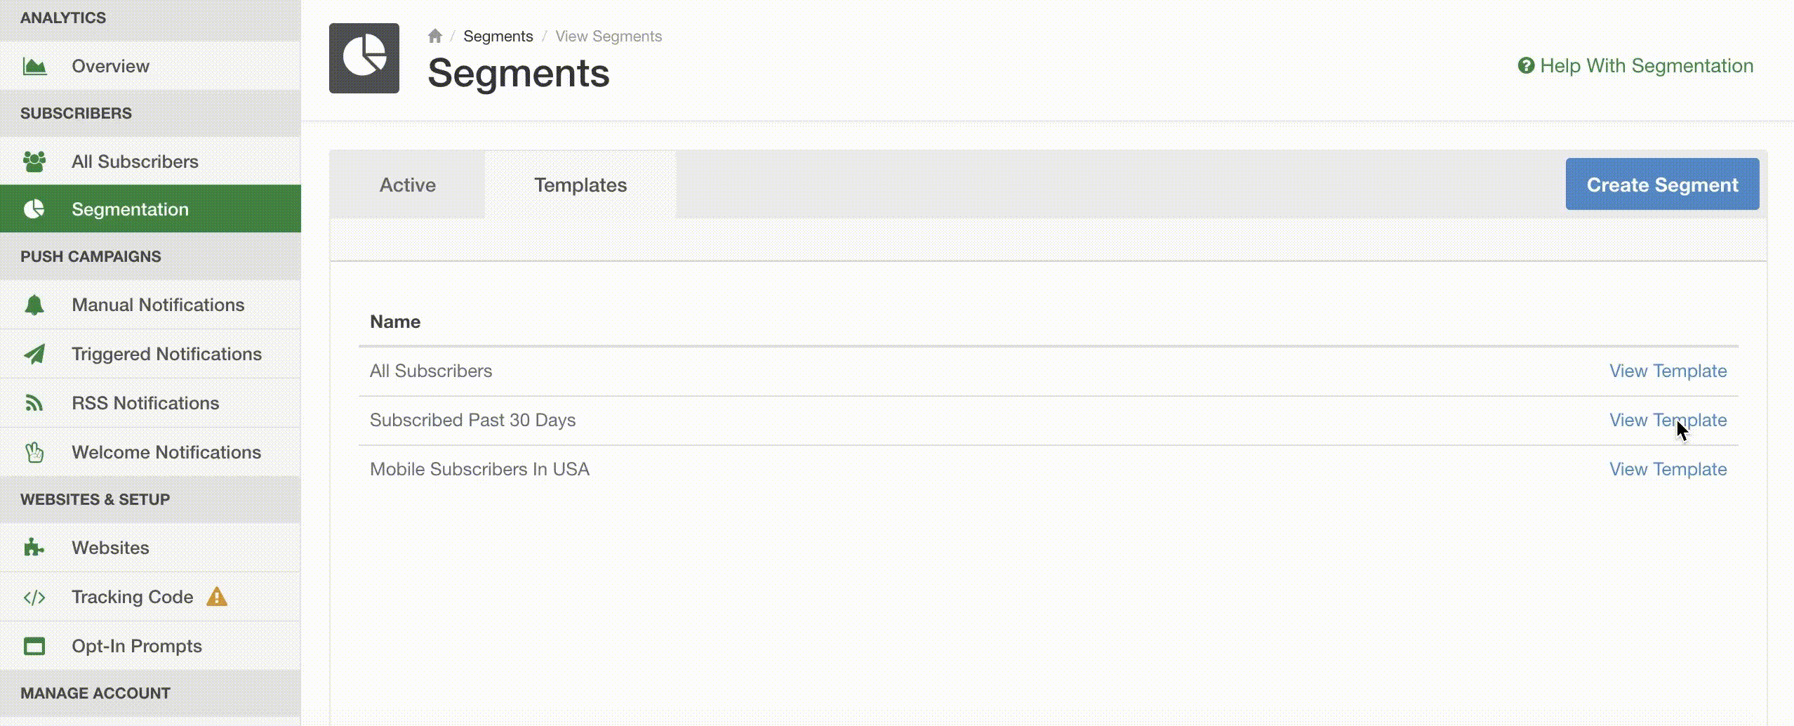Click the Welcome Notifications hand icon
The width and height of the screenshot is (1794, 726).
click(34, 452)
